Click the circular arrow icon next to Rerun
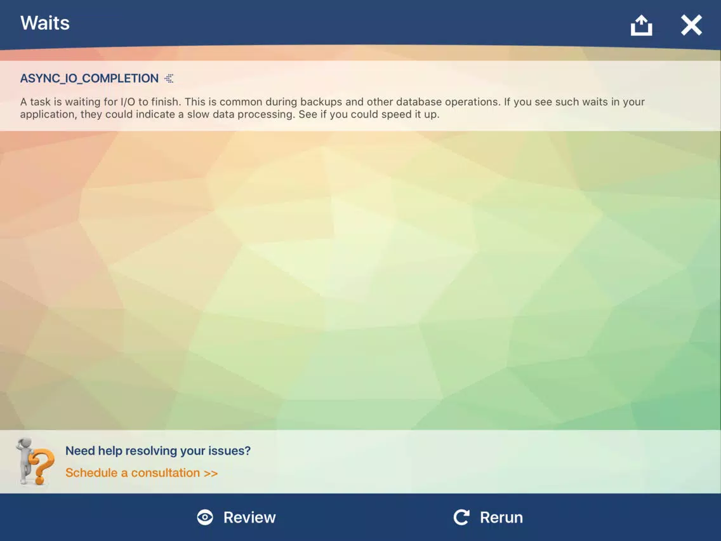This screenshot has height=541, width=721. (x=461, y=518)
